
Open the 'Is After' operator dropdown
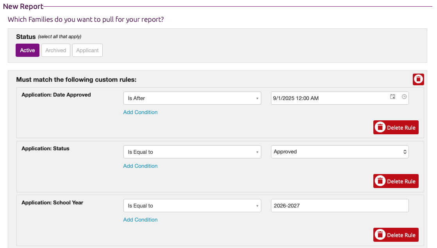click(192, 98)
